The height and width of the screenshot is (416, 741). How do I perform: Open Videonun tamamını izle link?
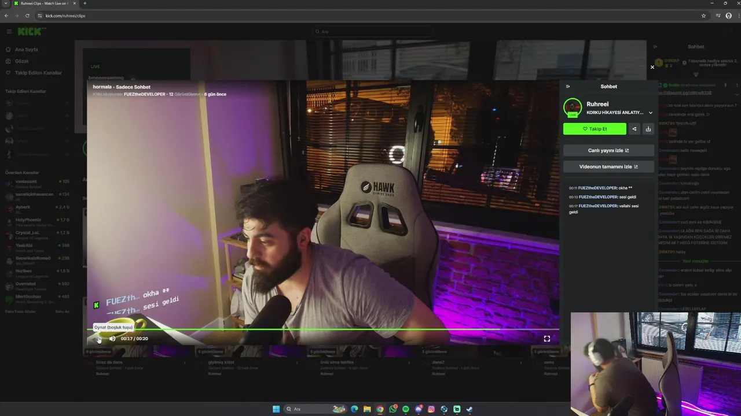coord(608,166)
